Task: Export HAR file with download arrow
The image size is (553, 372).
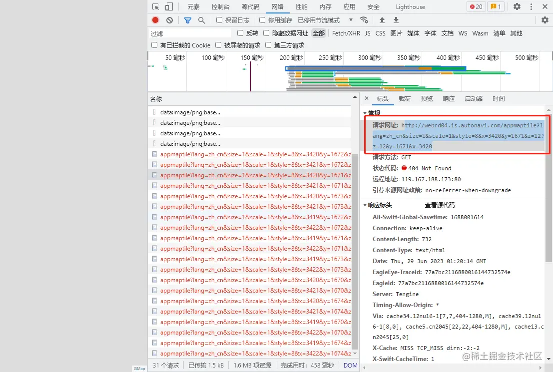Action: 396,20
